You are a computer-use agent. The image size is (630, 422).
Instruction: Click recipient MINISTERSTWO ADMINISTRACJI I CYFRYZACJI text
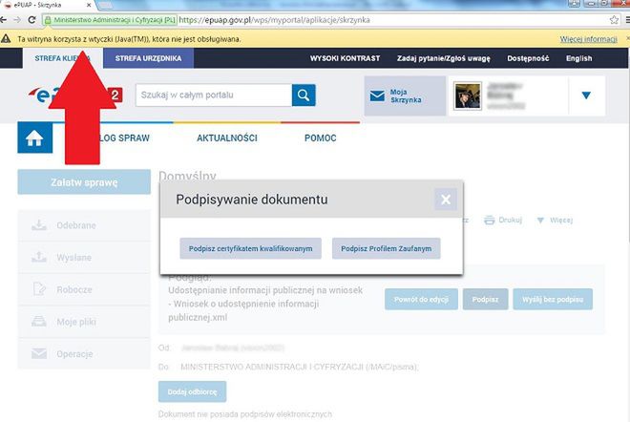[300, 367]
